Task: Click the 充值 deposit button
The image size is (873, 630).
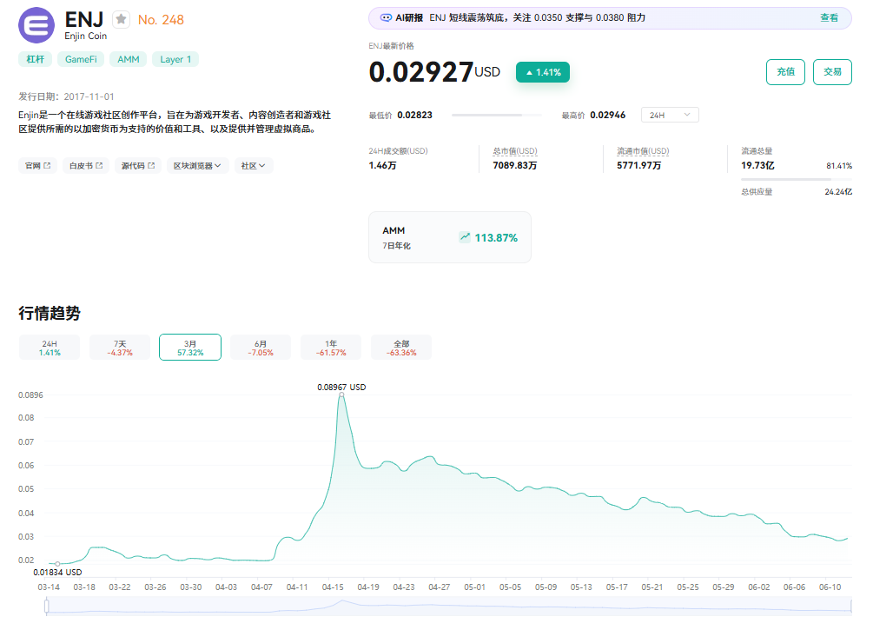Action: (x=785, y=72)
